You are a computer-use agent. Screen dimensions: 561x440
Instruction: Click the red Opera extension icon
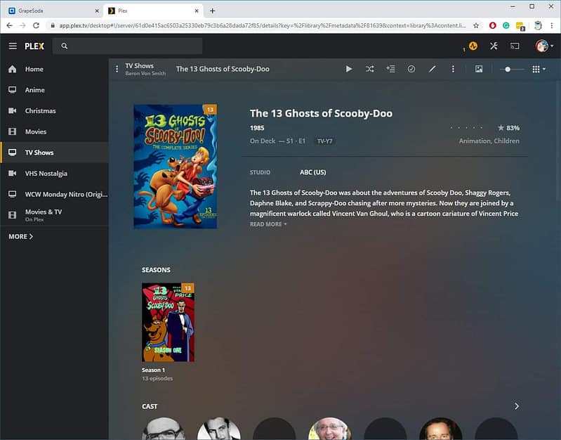click(493, 25)
